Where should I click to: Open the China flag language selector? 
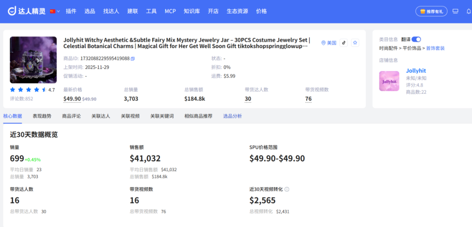pyautogui.click(x=55, y=11)
